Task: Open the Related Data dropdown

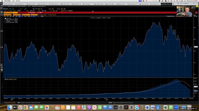Action: point(171,16)
